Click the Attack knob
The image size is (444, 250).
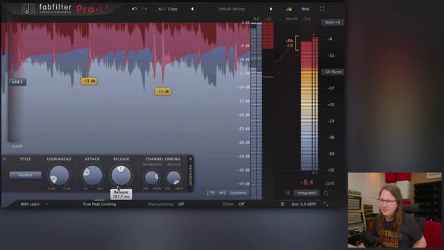tap(92, 175)
